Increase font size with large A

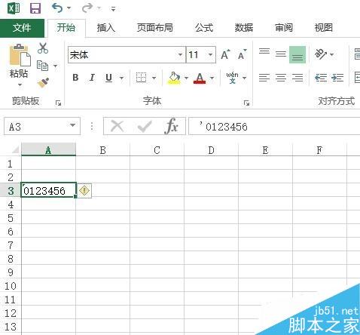pyautogui.click(x=225, y=54)
